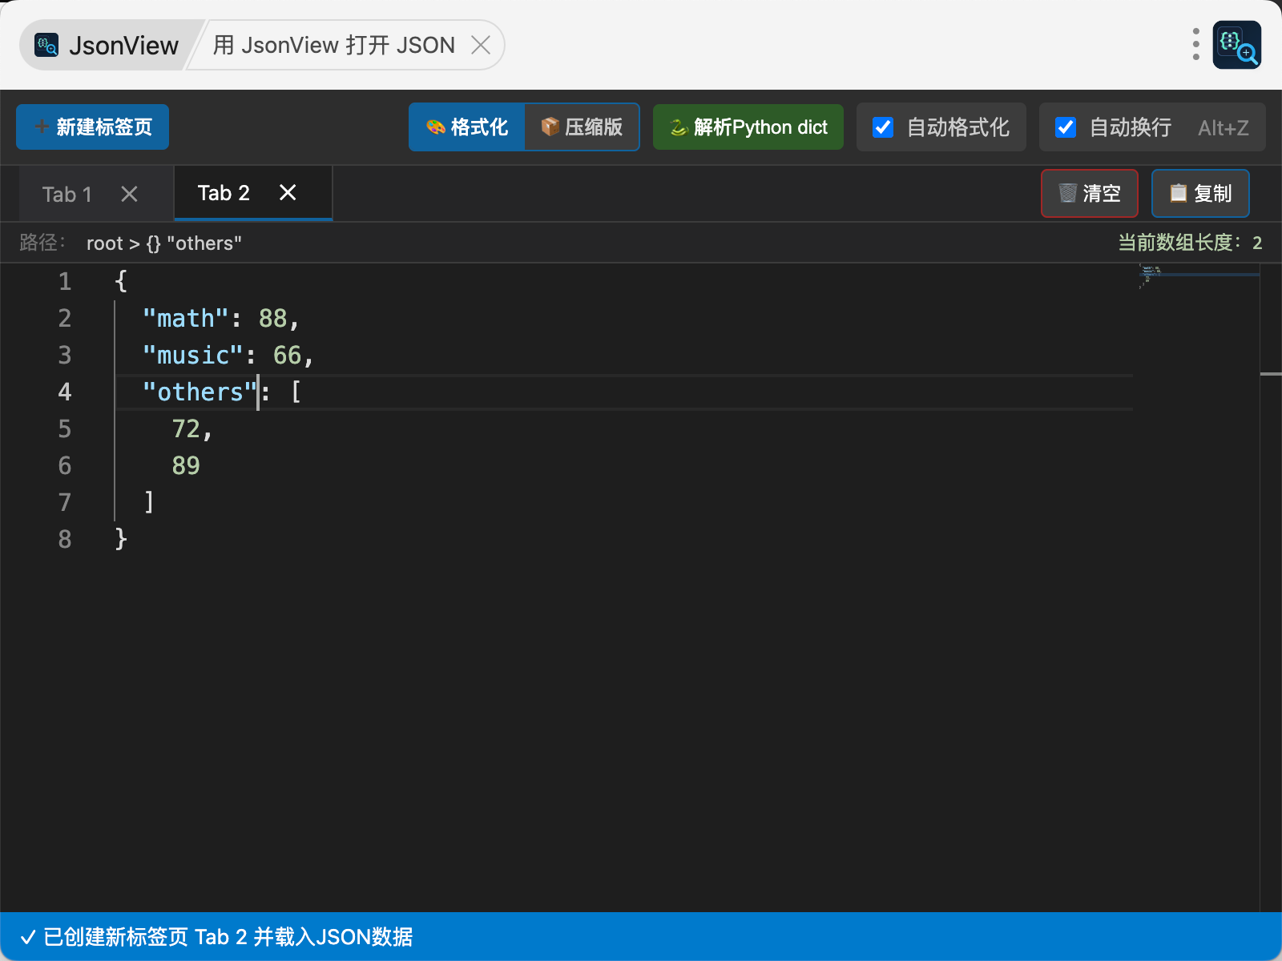Toggle the 自动换行 word wrap checkbox

(1066, 127)
